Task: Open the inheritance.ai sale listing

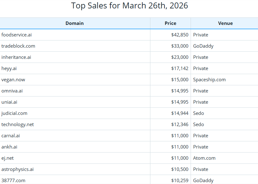Action: (16, 57)
